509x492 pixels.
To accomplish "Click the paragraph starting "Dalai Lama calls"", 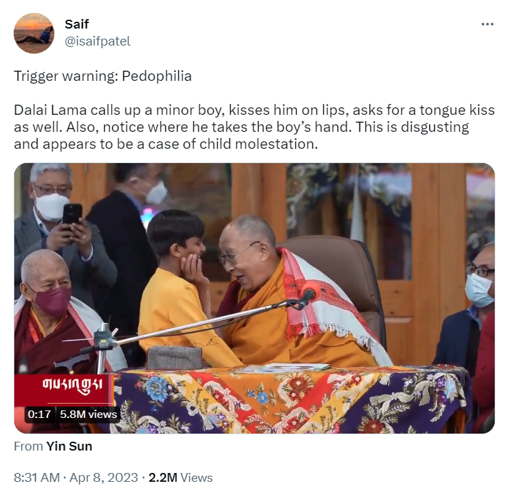I will click(255, 127).
